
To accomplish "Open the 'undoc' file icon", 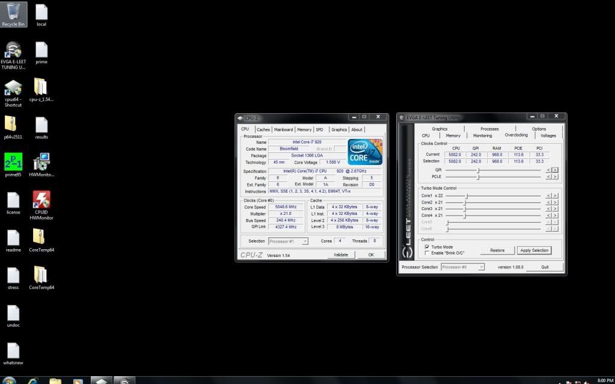I will pos(13,316).
